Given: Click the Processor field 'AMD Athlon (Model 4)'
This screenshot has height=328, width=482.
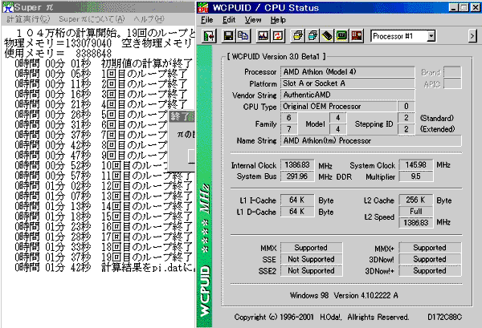Looking at the screenshot, I should pyautogui.click(x=348, y=72).
